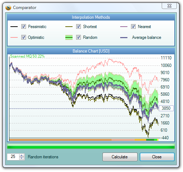183x172 pixels.
Task: Click the green Random legend swatch
Action: [69, 37]
